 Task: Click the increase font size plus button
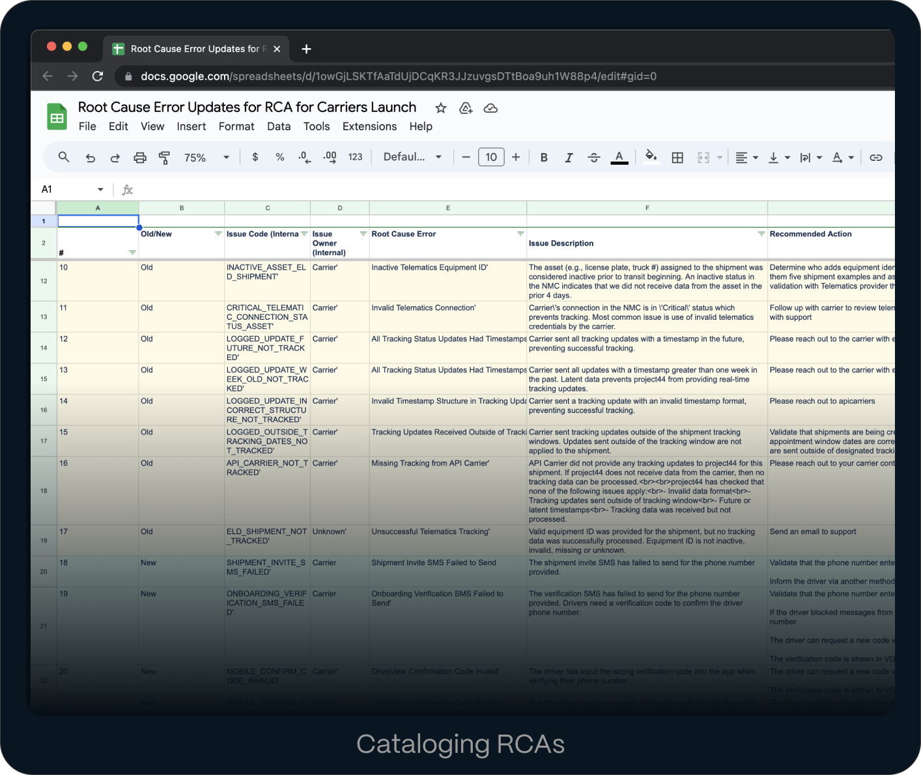[516, 157]
